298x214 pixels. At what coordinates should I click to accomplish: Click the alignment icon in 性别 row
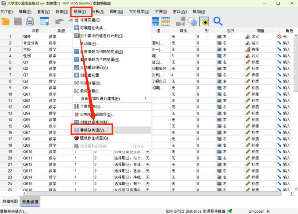tap(219, 56)
